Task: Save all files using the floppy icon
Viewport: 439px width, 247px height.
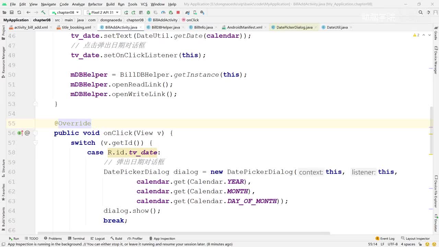Action: pyautogui.click(x=12, y=12)
